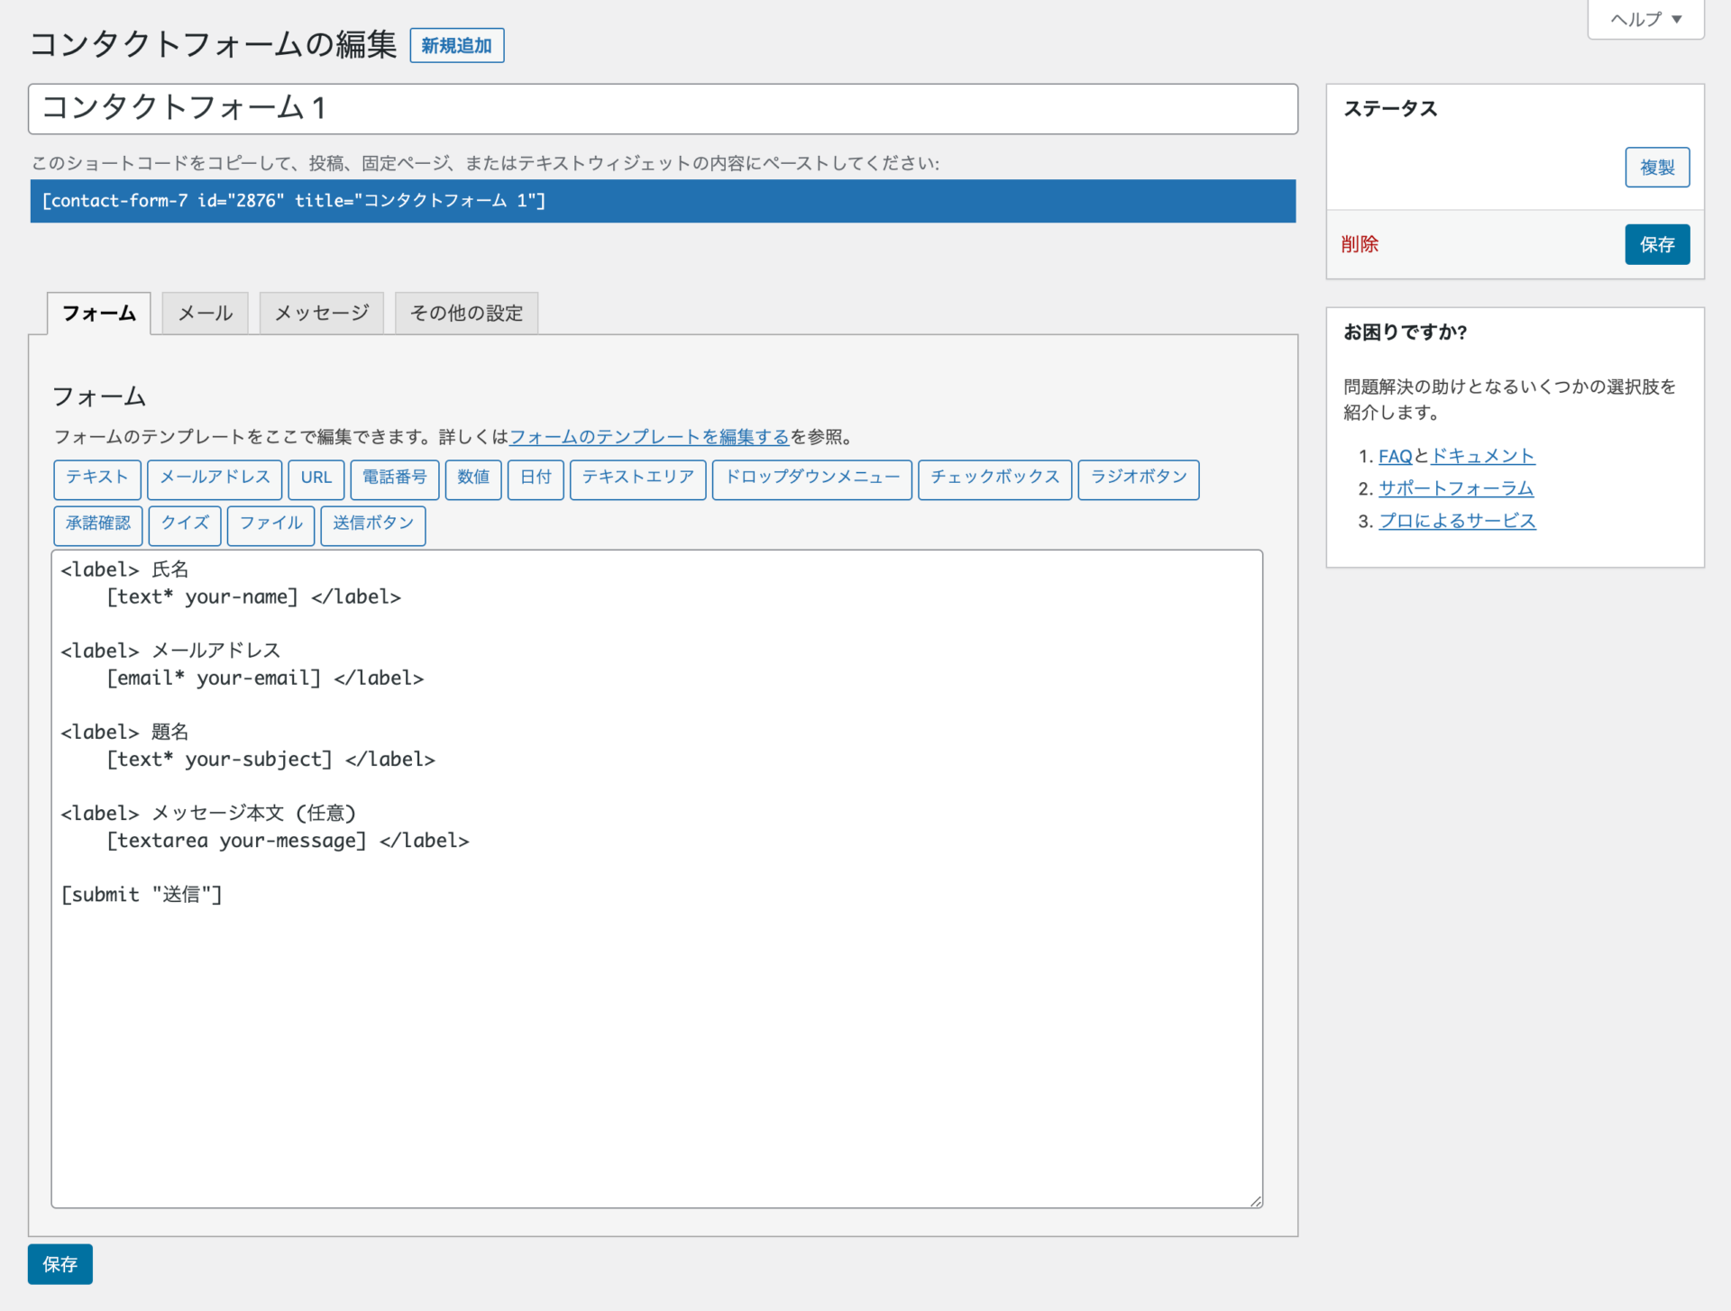The width and height of the screenshot is (1731, 1311).
Task: Open the プロによるサービス link
Action: (1457, 521)
